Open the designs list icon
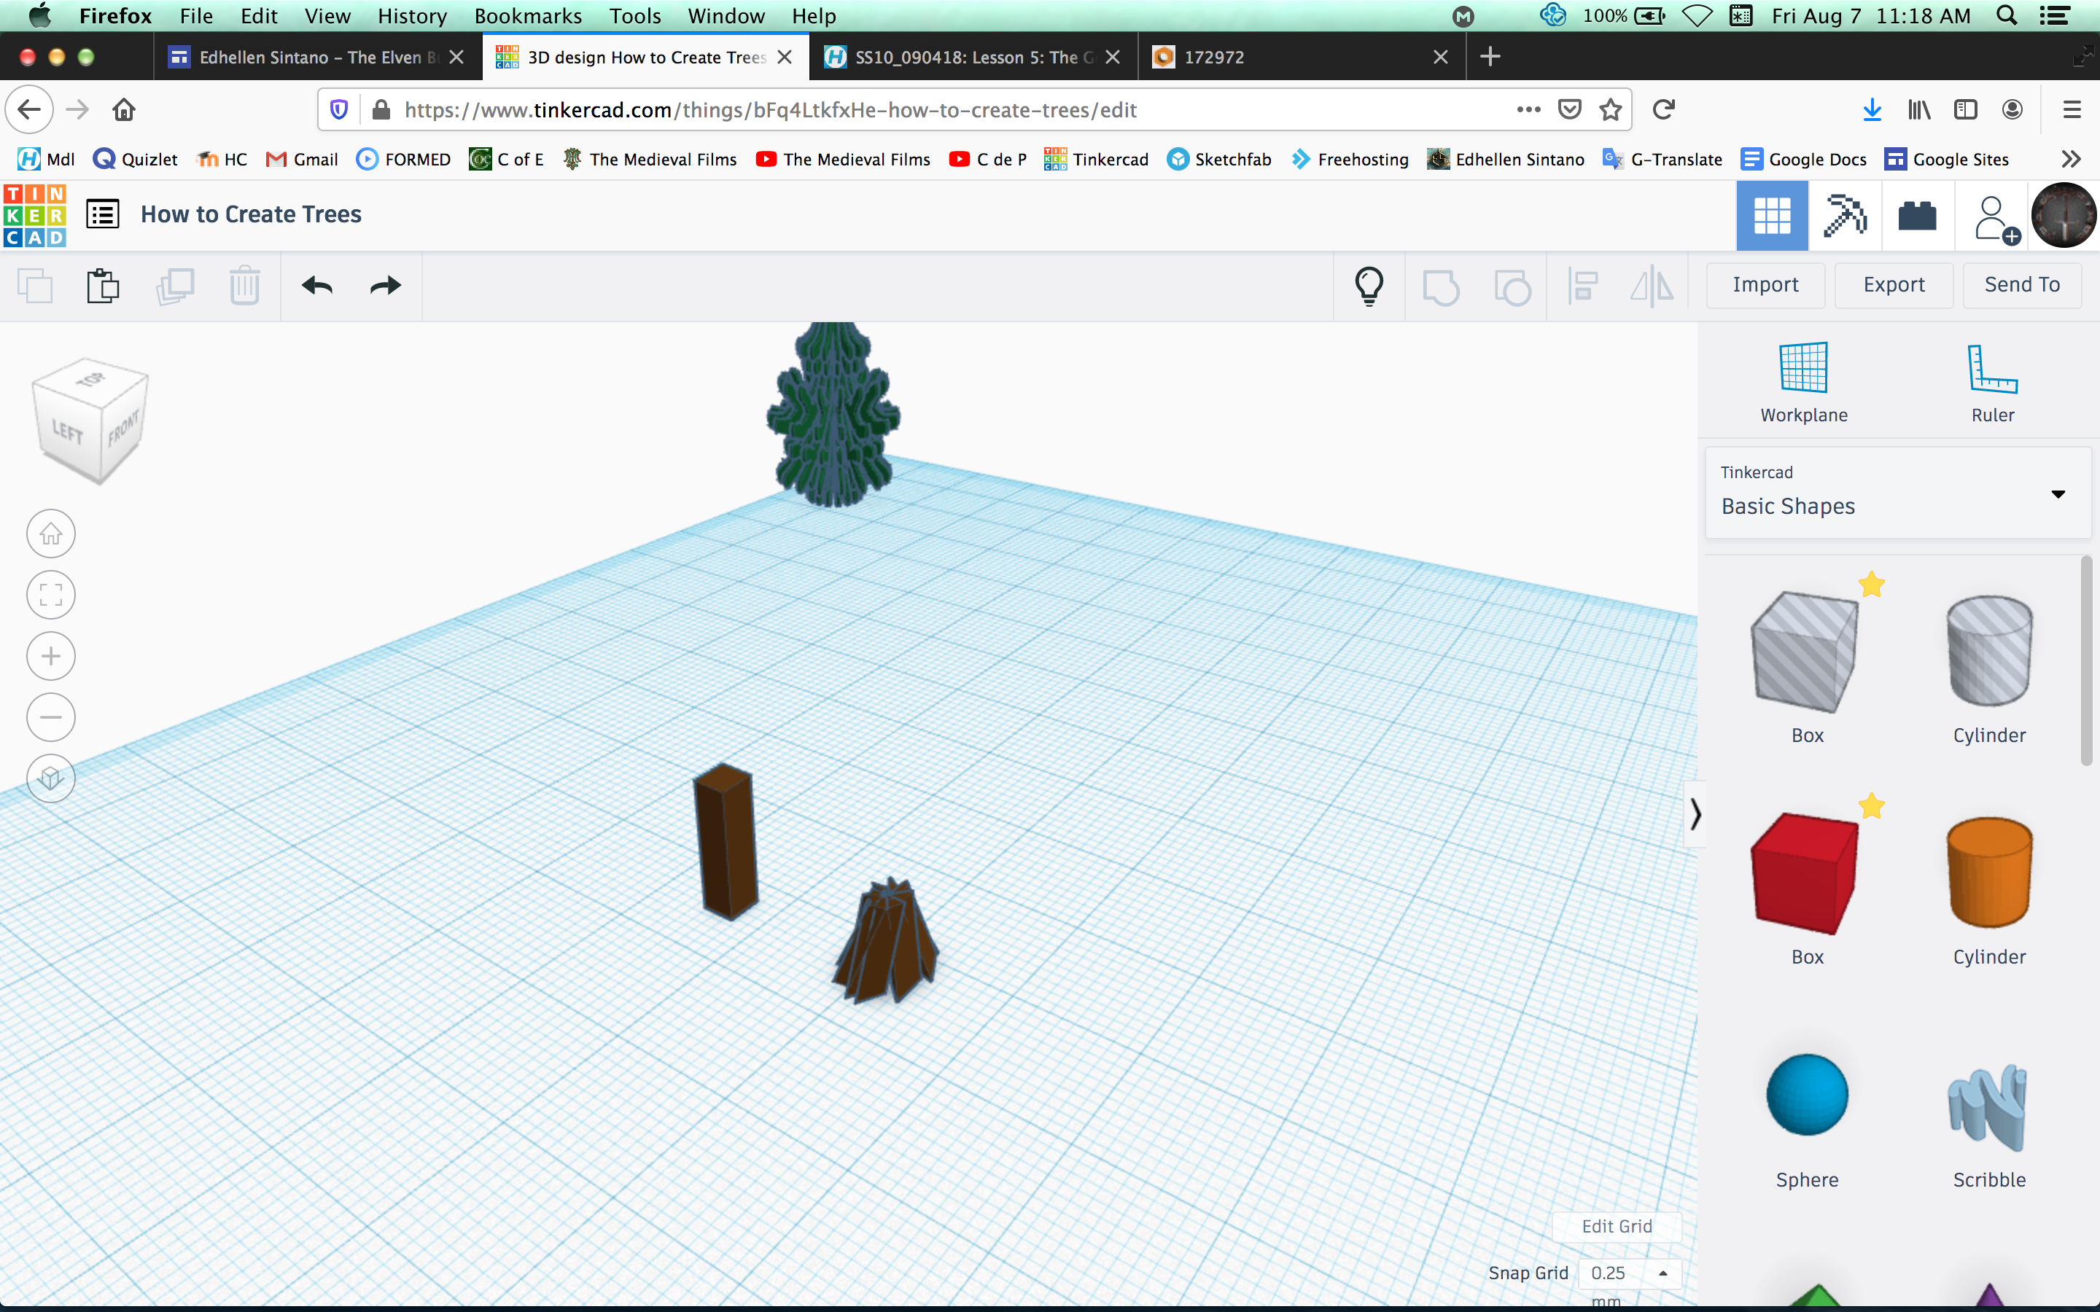The image size is (2100, 1312). pos(102,214)
